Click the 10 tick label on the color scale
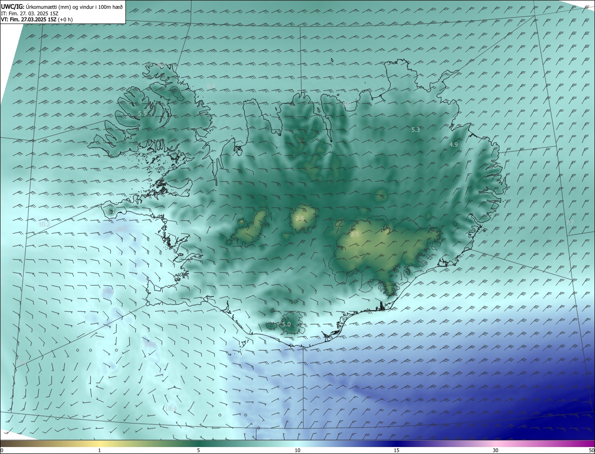 297,450
